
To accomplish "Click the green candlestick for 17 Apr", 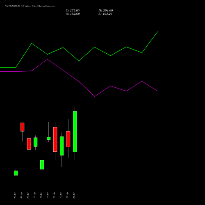I will [62, 146].
